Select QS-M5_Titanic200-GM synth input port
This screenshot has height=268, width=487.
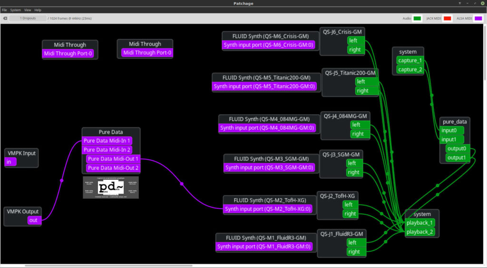point(264,86)
